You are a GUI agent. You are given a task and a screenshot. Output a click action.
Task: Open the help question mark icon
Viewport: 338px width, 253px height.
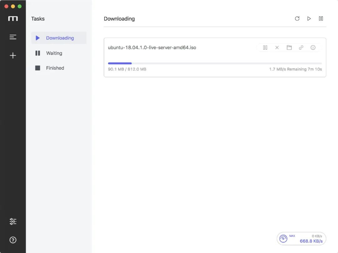pos(13,240)
